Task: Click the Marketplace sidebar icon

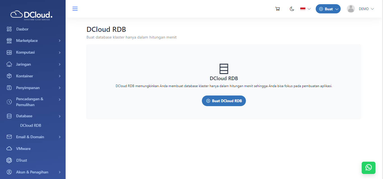Action: pyautogui.click(x=9, y=40)
